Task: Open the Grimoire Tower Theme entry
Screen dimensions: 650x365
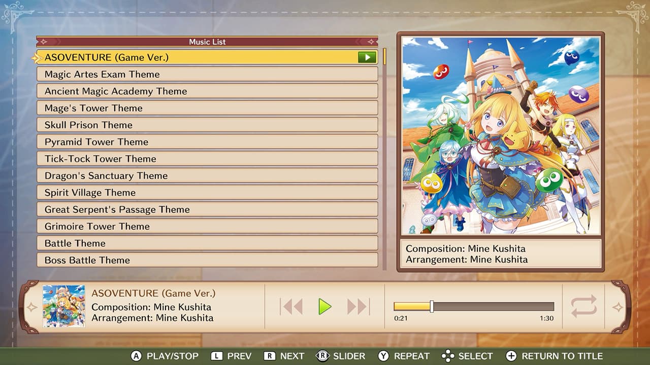Action: pos(203,226)
